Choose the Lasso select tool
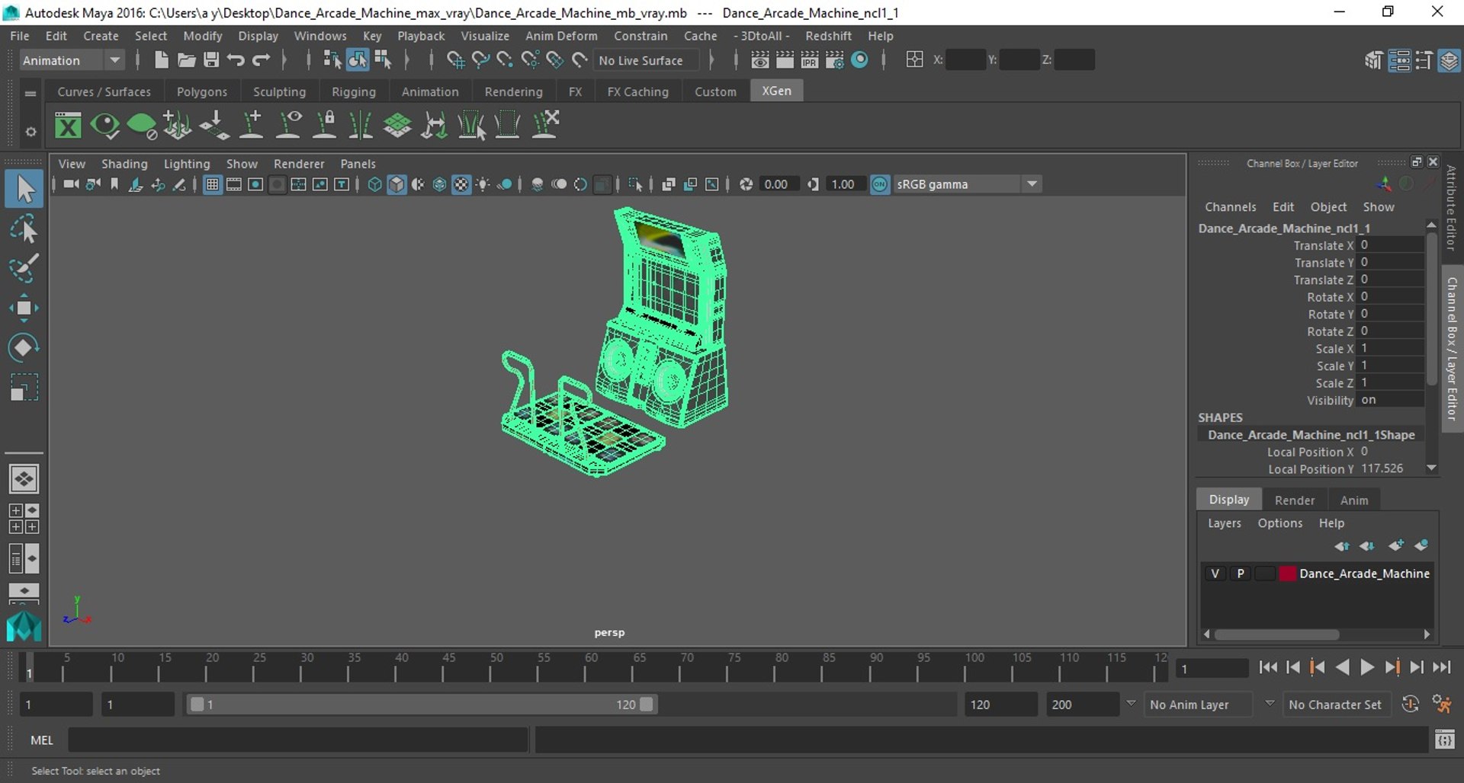The height and width of the screenshot is (783, 1464). [x=24, y=229]
